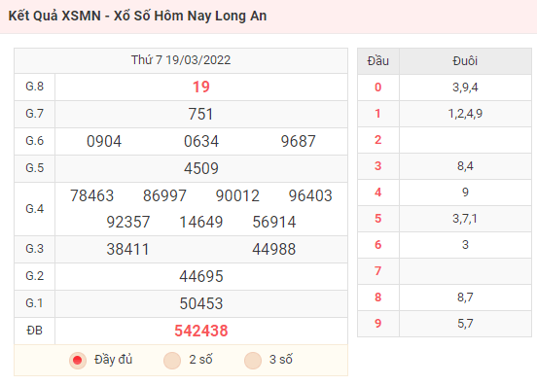
Task: Click the "G.7" row label
Action: 35,114
